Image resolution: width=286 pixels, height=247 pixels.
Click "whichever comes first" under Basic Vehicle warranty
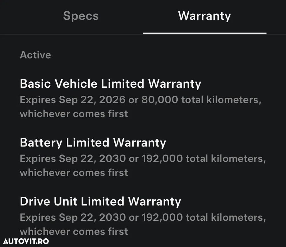(x=74, y=114)
